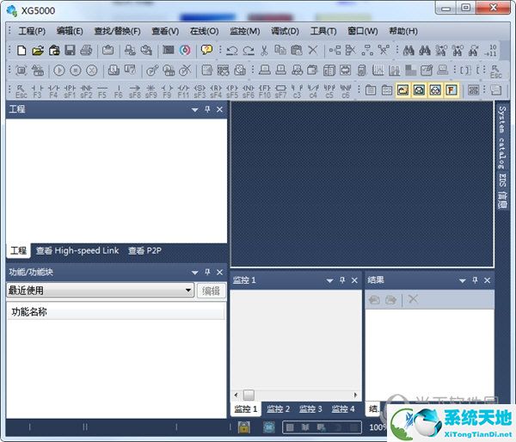Switch to 监控 4 tab
Image resolution: width=516 pixels, height=442 pixels.
point(343,409)
